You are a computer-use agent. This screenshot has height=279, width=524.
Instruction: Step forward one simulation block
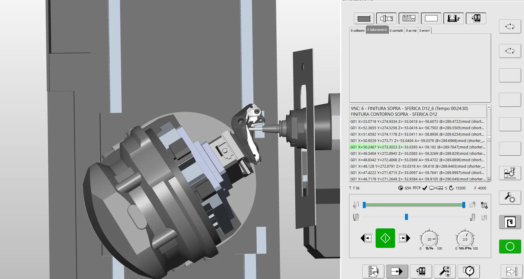tap(404, 238)
